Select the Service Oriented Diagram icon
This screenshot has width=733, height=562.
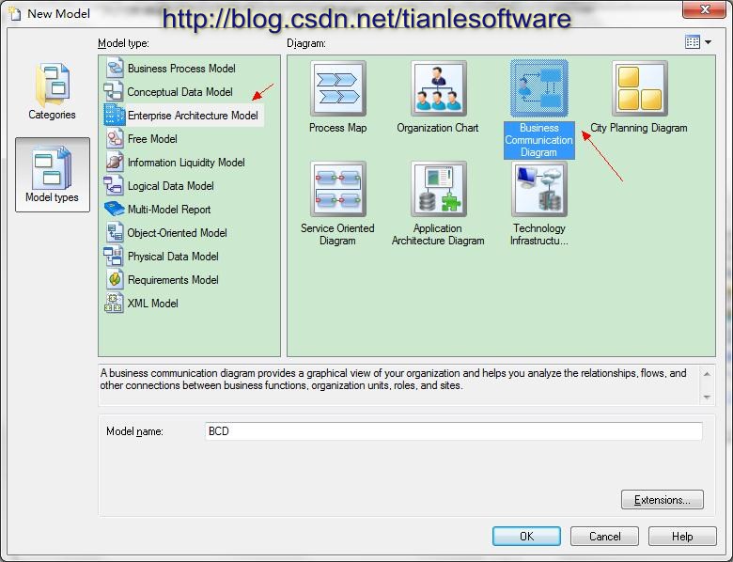tap(338, 189)
